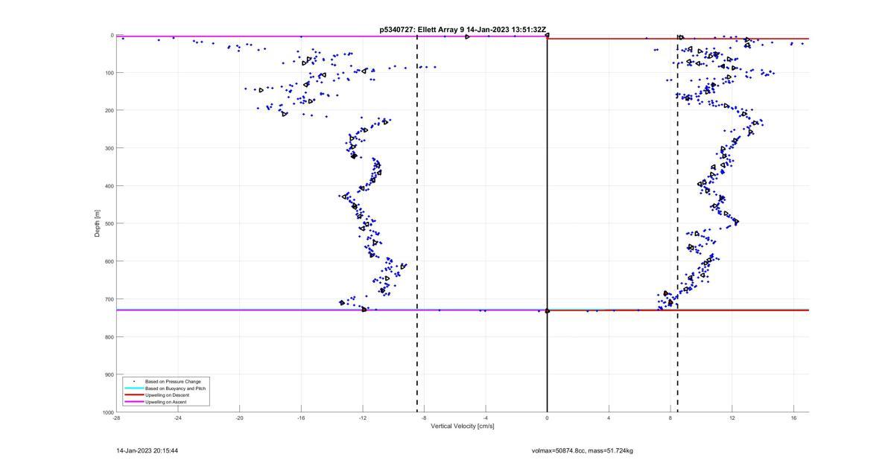Click depth axis tick label '900'
894x463 pixels.
coord(109,374)
